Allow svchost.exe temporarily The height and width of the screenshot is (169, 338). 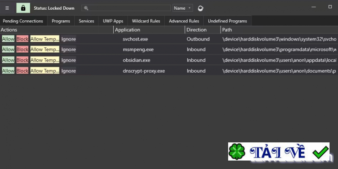(45, 39)
